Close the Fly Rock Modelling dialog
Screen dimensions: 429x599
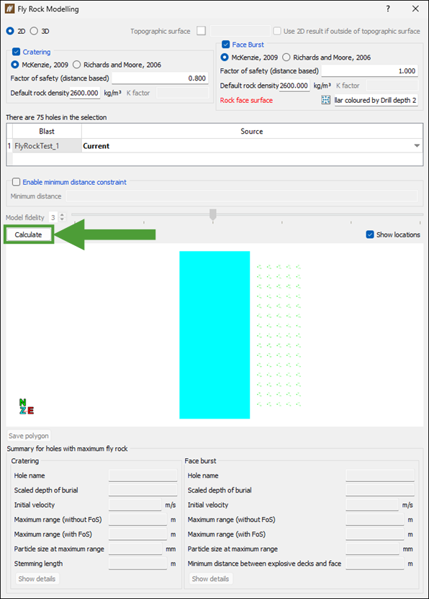[x=415, y=9]
